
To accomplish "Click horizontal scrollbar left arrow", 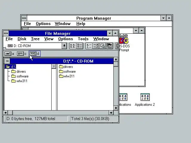I will pyautogui.click(x=6, y=113).
